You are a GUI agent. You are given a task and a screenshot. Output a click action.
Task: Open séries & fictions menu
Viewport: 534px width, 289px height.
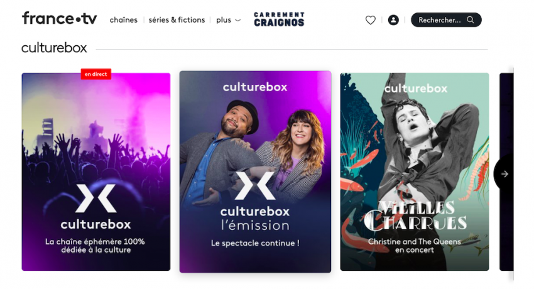[177, 20]
